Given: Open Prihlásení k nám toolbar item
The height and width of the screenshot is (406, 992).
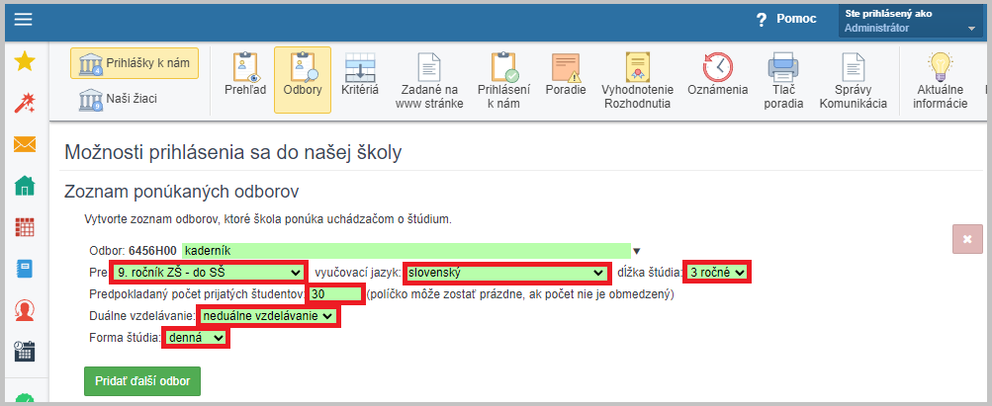Looking at the screenshot, I should 503,80.
